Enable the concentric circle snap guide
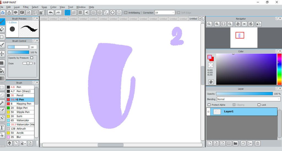The image size is (282, 151). [100, 13]
